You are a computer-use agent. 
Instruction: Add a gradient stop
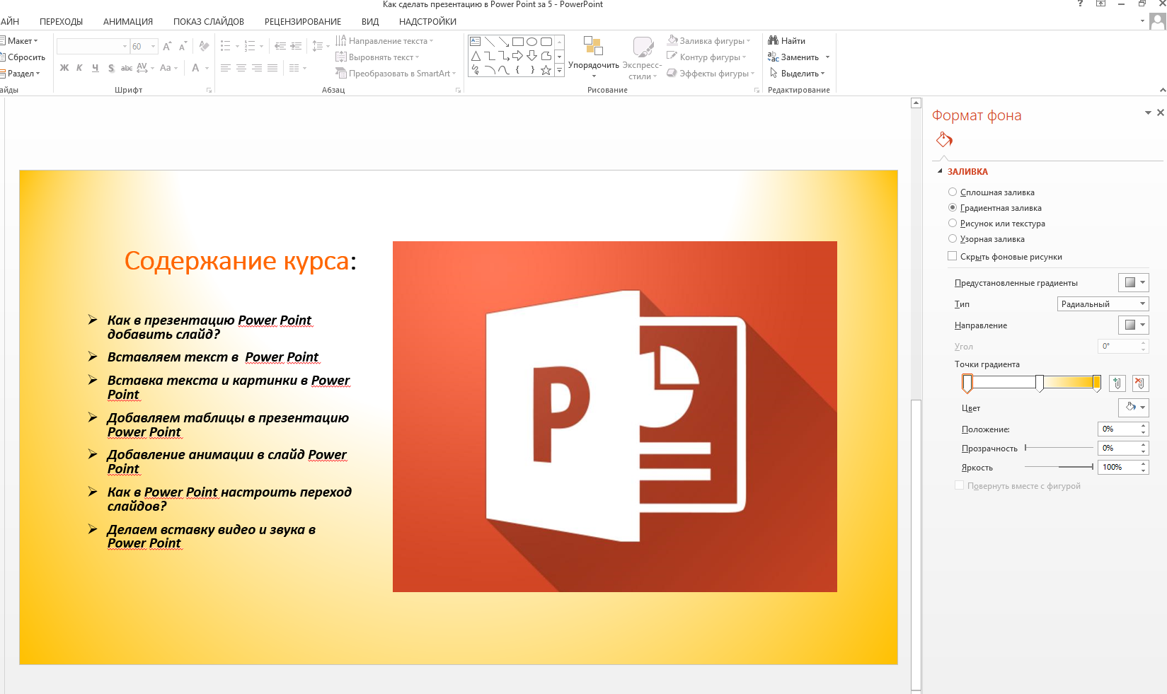pyautogui.click(x=1117, y=383)
